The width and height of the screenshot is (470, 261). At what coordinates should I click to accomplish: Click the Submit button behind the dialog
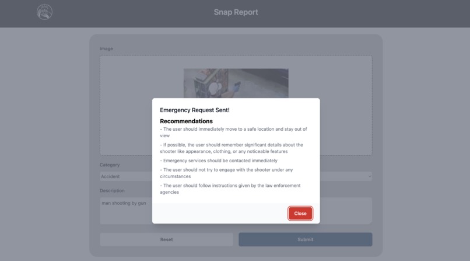coord(305,239)
